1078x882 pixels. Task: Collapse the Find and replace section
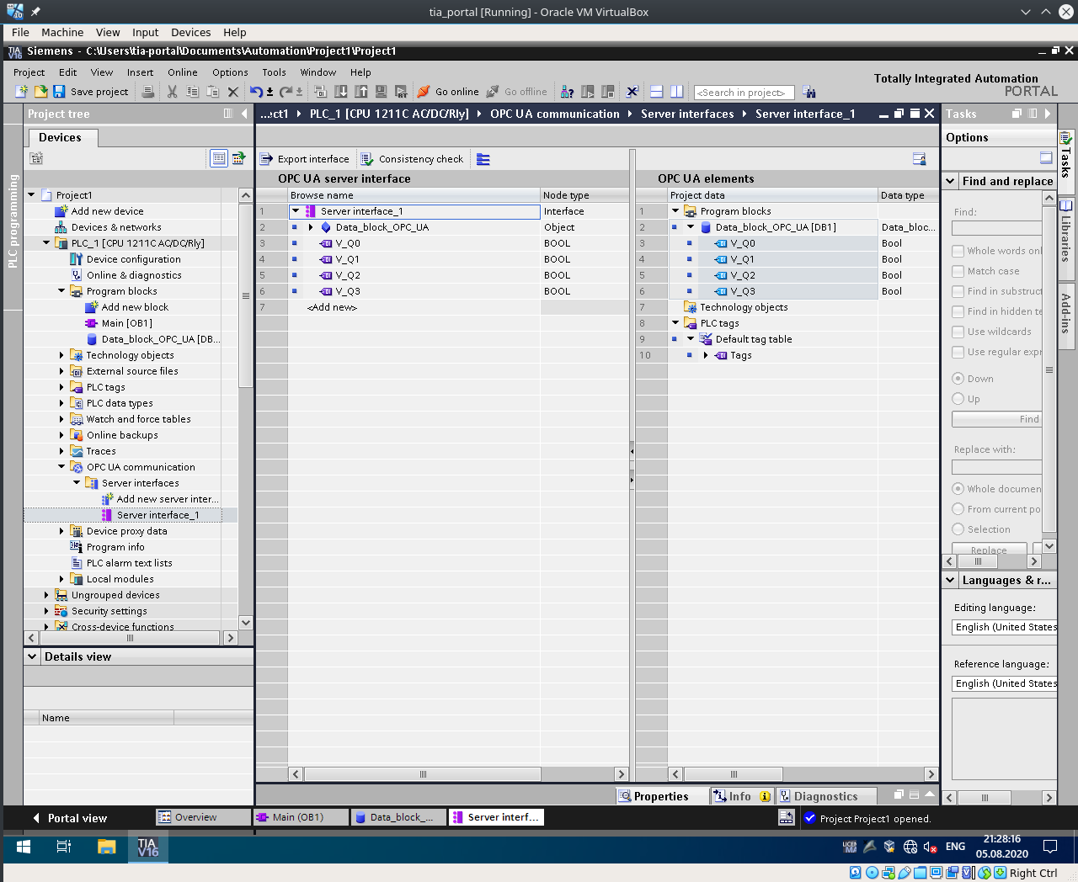950,181
